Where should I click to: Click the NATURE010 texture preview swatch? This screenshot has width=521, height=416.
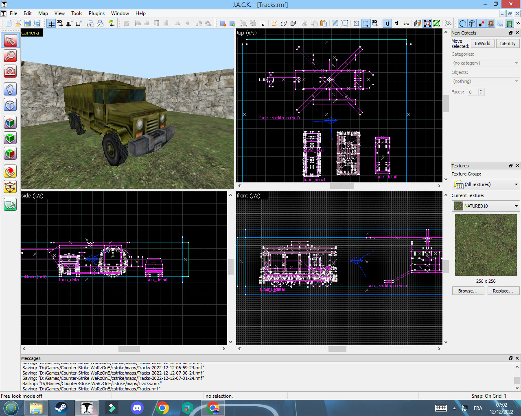click(486, 245)
